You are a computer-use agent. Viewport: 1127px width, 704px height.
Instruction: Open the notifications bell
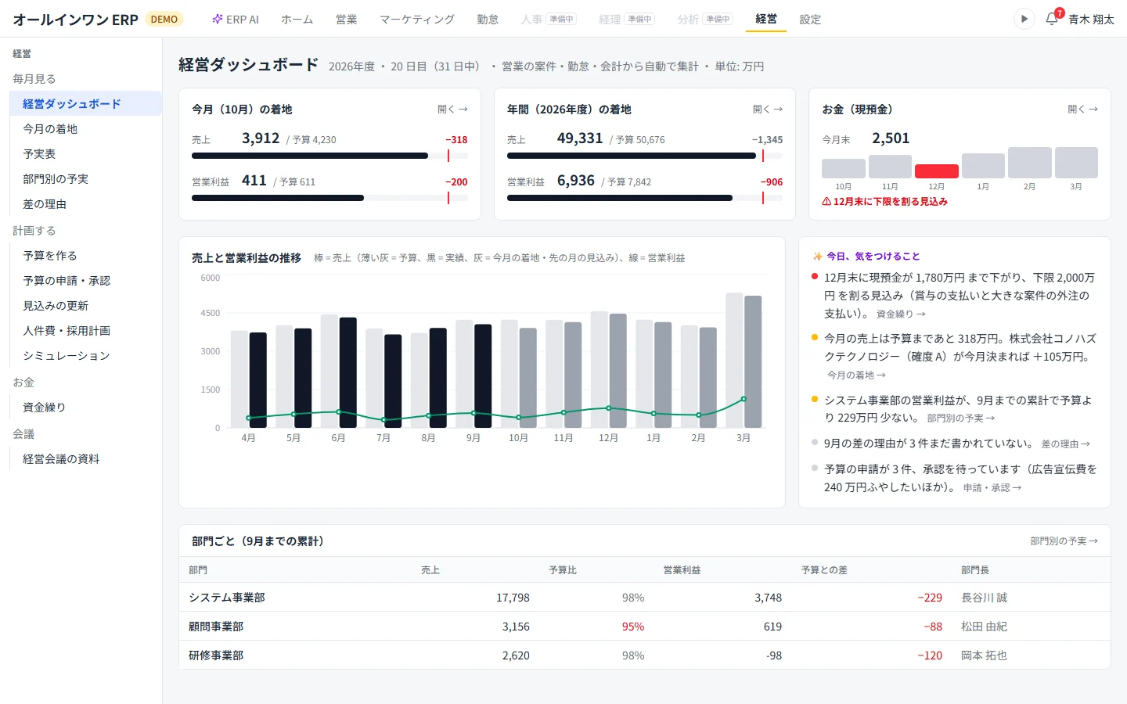click(x=1053, y=19)
